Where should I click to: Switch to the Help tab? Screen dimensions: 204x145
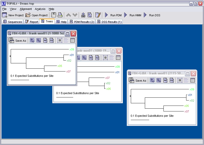61,22
